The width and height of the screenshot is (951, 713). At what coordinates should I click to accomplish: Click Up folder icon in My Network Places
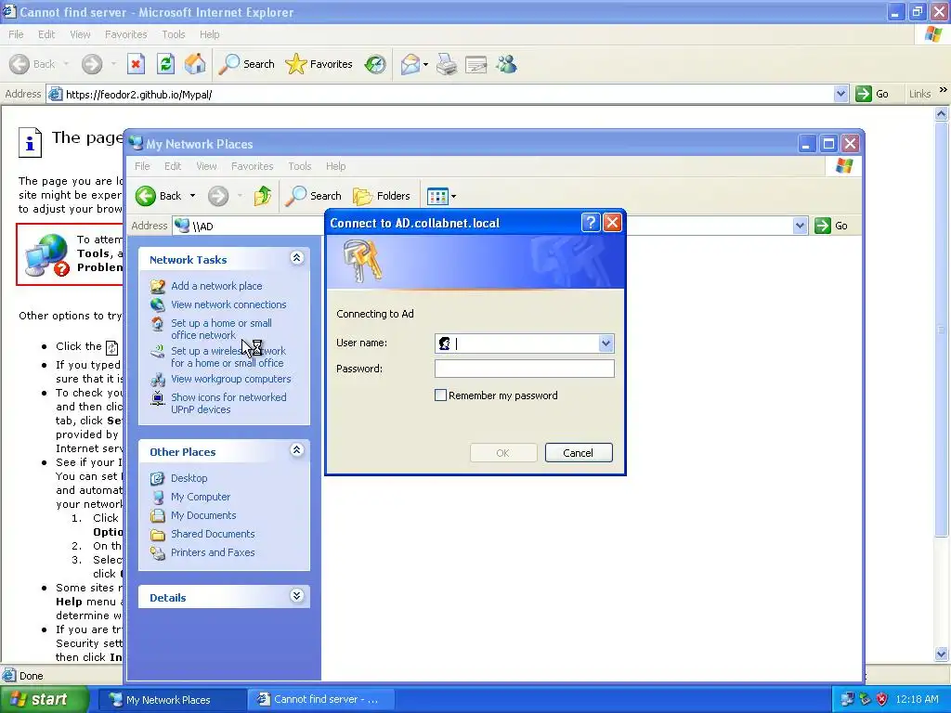tap(263, 196)
